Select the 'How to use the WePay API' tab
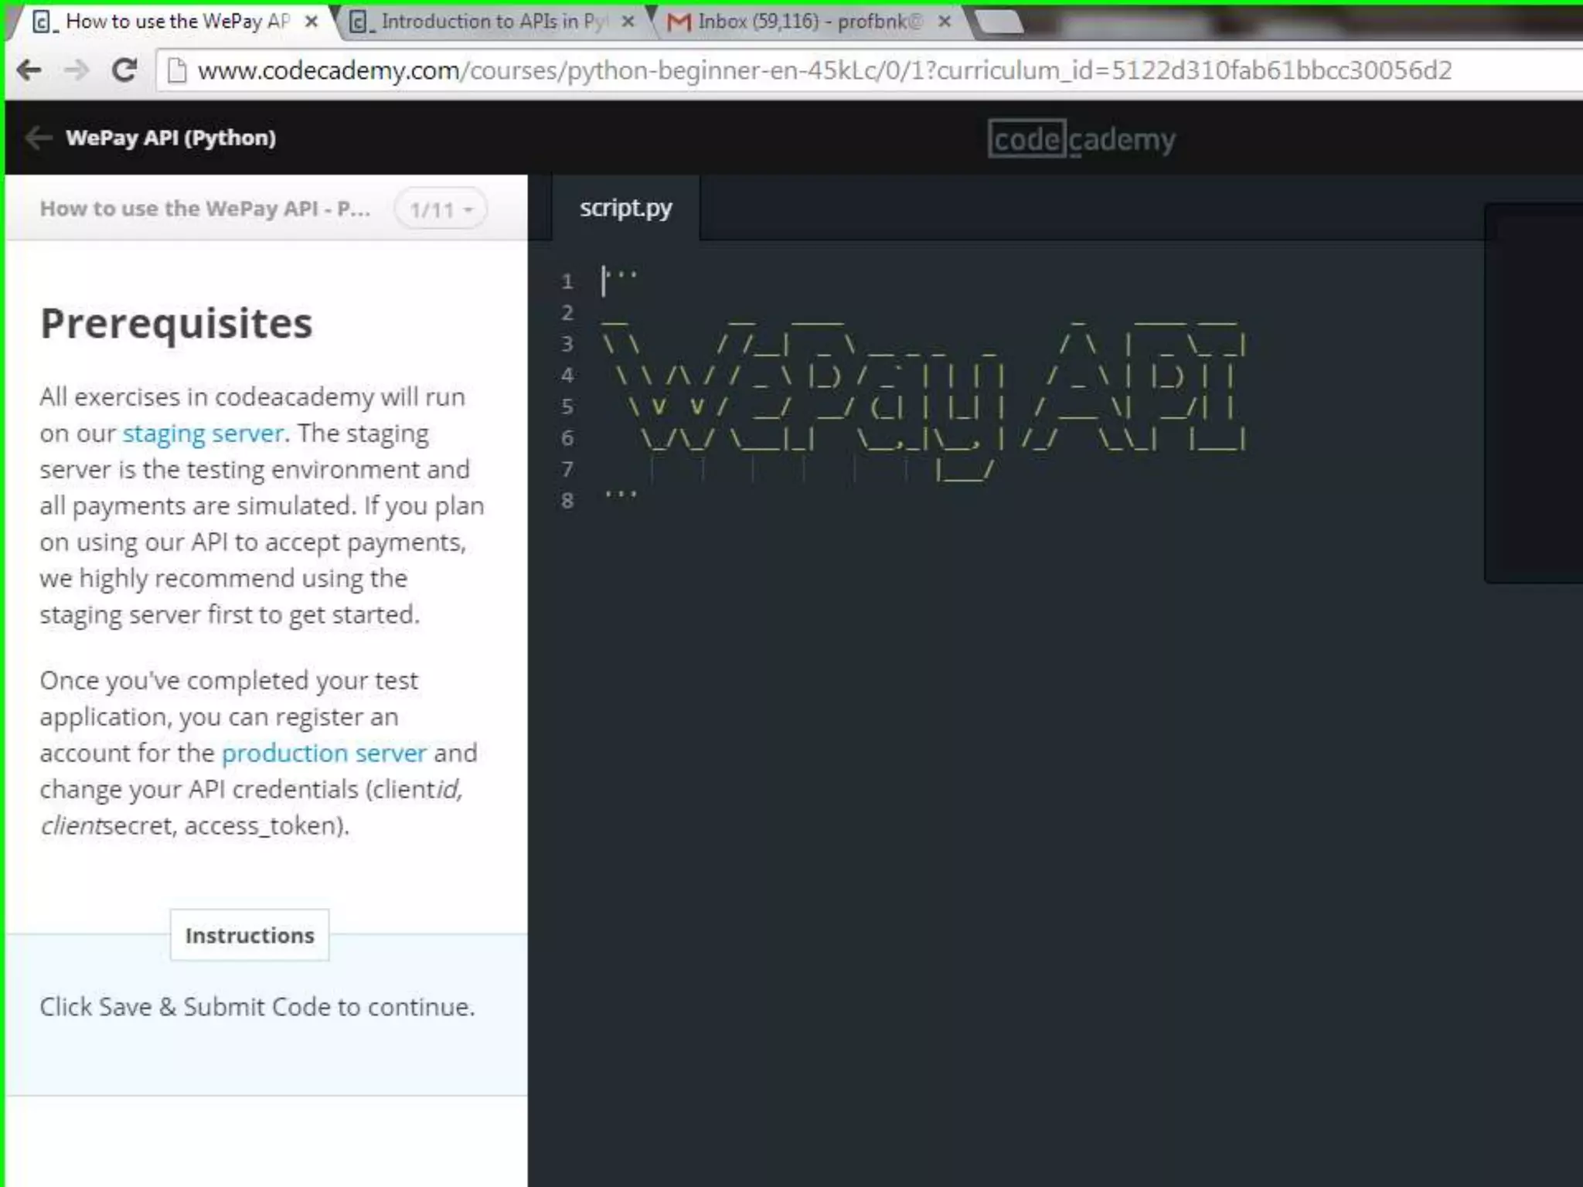The image size is (1583, 1187). point(174,22)
